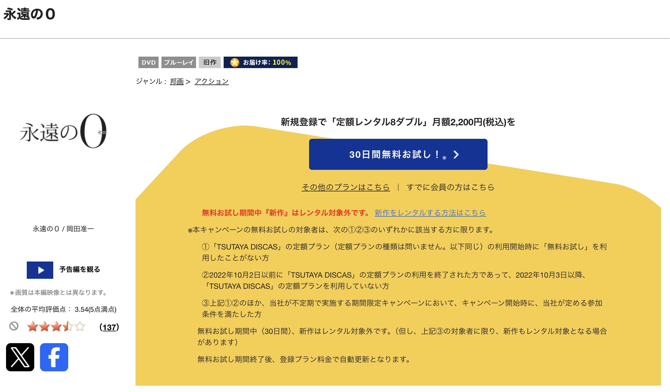Viewport: 670px width, 392px height.
Task: Select the DVD format badge
Action: [149, 62]
